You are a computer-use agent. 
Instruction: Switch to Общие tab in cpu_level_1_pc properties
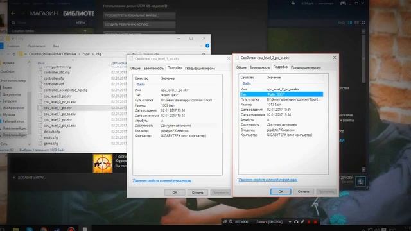click(136, 69)
